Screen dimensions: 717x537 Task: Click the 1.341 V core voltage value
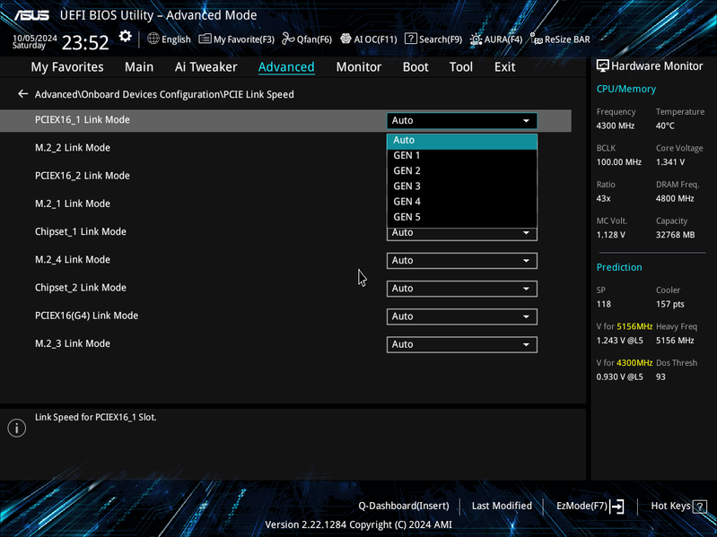click(x=670, y=162)
